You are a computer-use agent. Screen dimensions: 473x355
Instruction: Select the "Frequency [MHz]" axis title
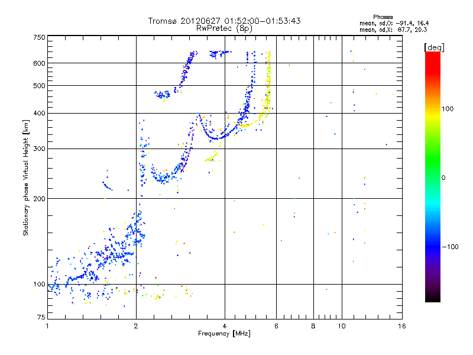[x=224, y=334]
